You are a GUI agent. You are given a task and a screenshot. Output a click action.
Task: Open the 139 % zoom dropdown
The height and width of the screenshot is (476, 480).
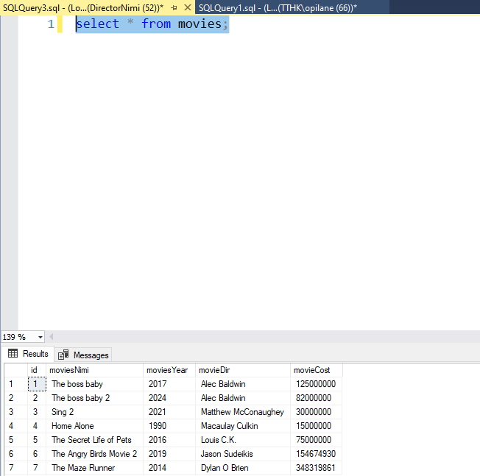point(40,337)
